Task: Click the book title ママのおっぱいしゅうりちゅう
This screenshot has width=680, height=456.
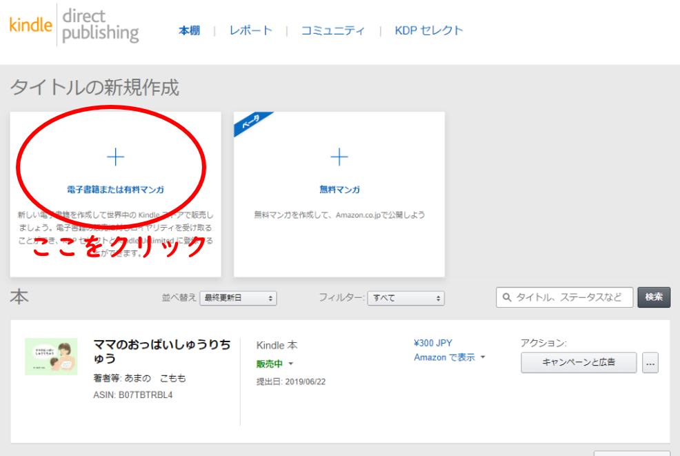Action: point(162,351)
